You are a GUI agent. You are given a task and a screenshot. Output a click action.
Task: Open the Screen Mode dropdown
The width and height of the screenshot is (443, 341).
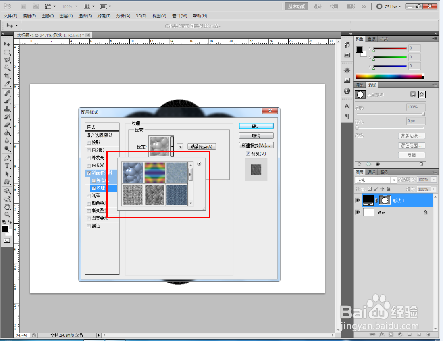[106, 6]
